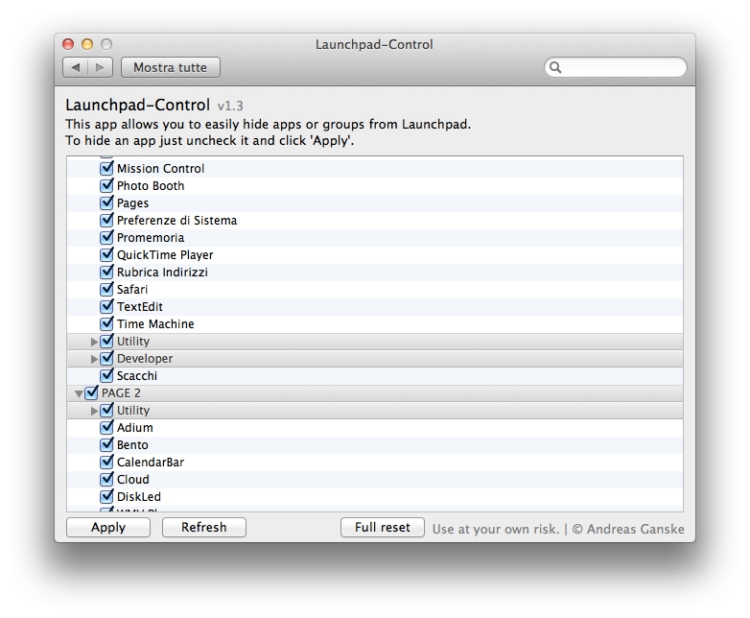Uncheck the TextEdit checkbox
Screen dimensions: 750x618
(106, 306)
